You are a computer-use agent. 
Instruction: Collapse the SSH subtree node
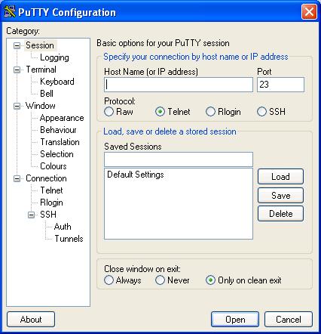tap(31, 215)
